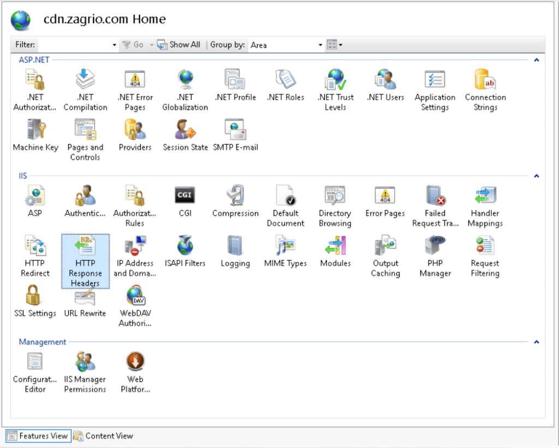Open .NET Profile feature
The height and width of the screenshot is (448, 559).
(x=235, y=85)
